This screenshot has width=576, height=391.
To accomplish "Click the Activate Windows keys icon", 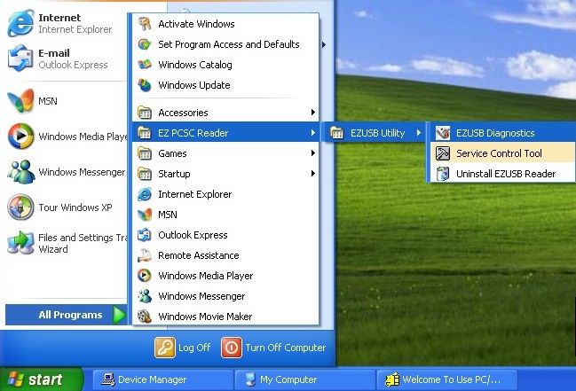I will (x=145, y=24).
